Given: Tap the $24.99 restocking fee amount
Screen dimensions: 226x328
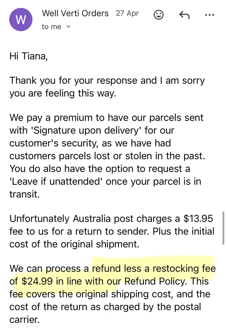Looking at the screenshot, I should pos(37,281).
